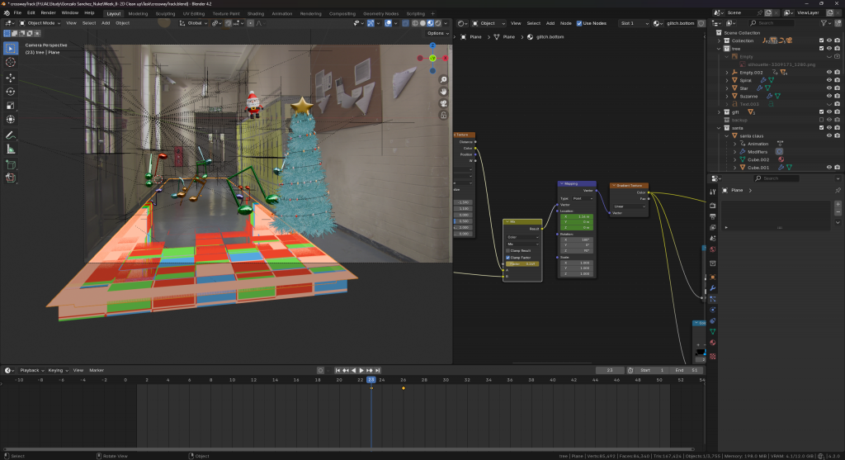Viewport: 845px width, 460px height.
Task: Open the Object Mode dropdown
Action: [39, 23]
